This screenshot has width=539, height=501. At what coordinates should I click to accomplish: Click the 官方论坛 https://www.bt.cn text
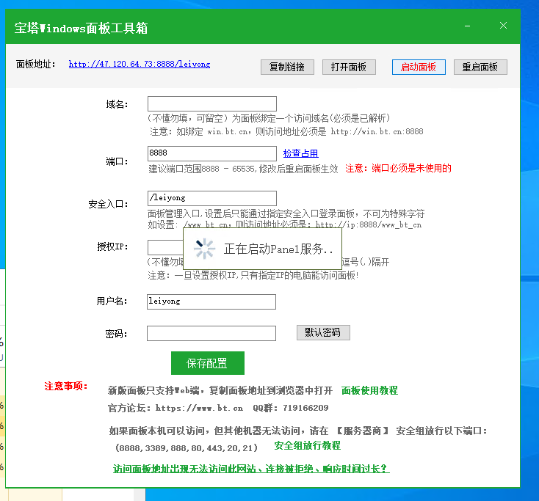[x=176, y=408]
